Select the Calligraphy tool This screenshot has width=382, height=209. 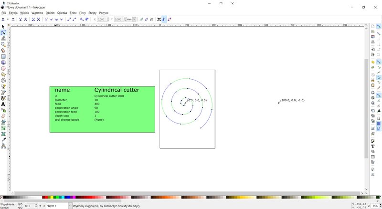coord(3,98)
